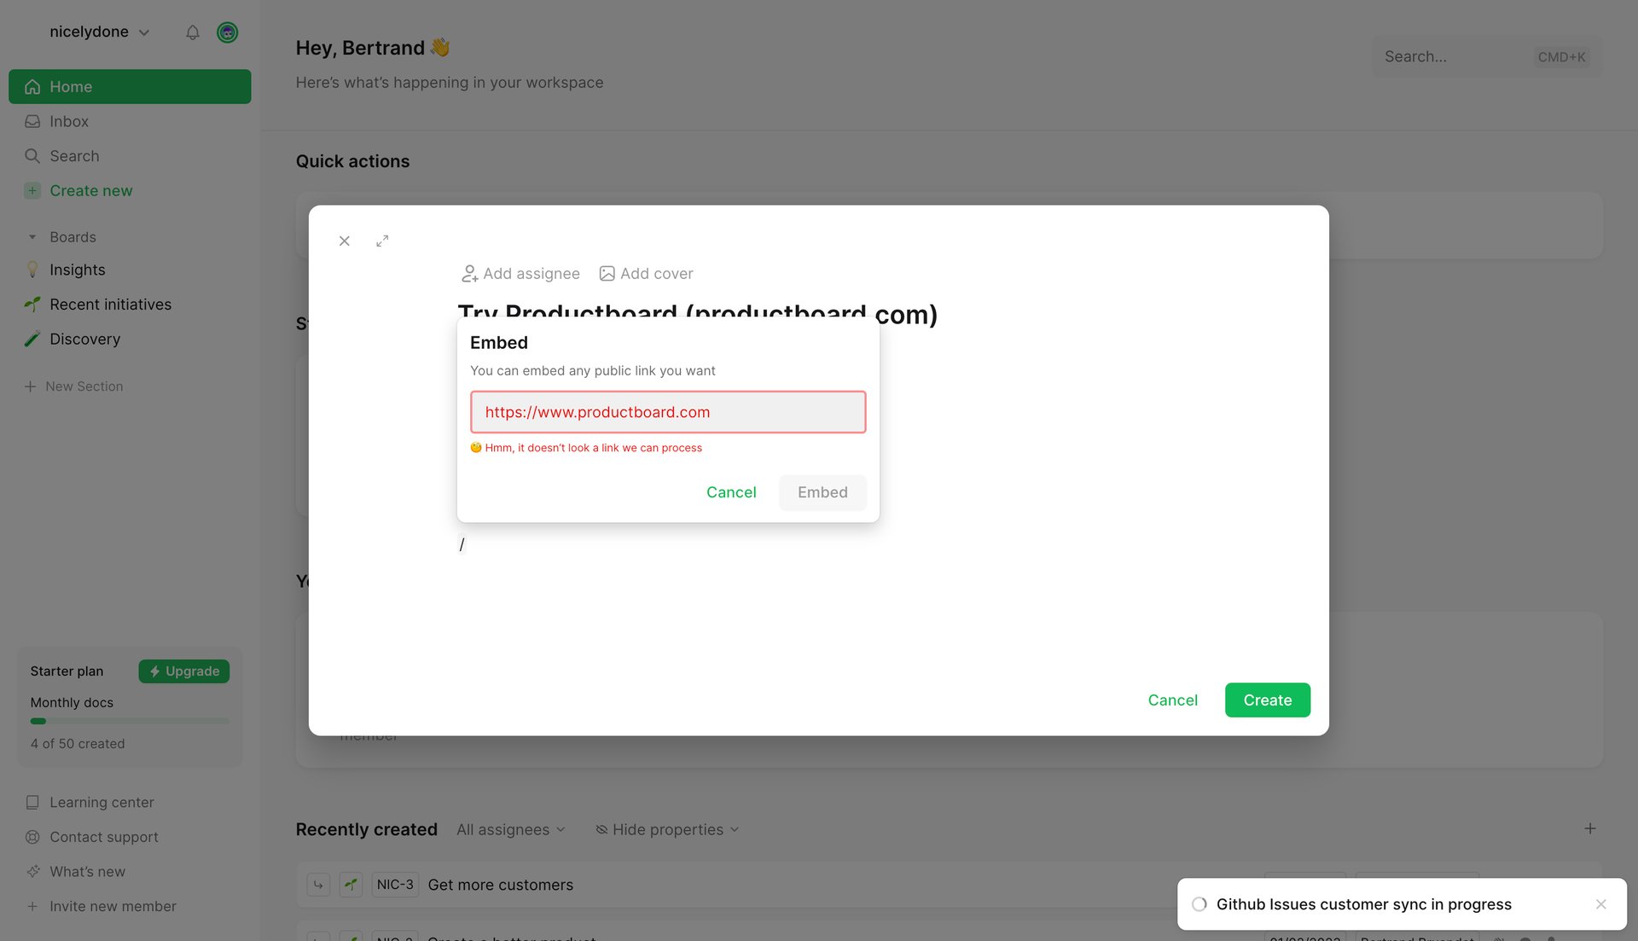1638x941 pixels.
Task: Open the All assignees dropdown
Action: [x=509, y=828]
